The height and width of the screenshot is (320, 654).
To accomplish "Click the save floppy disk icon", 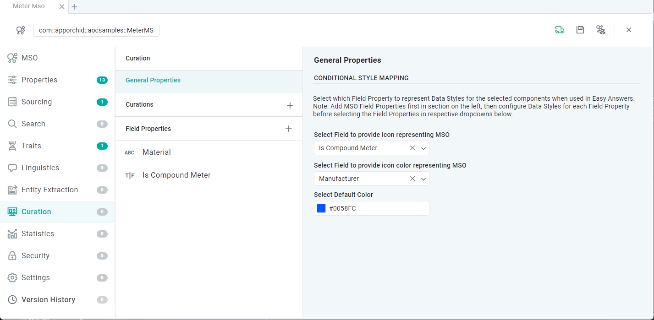I will [580, 30].
